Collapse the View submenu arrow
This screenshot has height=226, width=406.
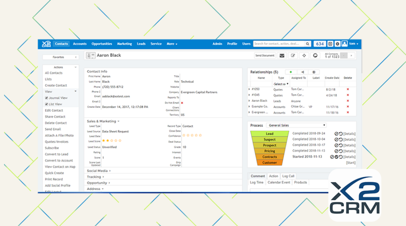[76, 92]
